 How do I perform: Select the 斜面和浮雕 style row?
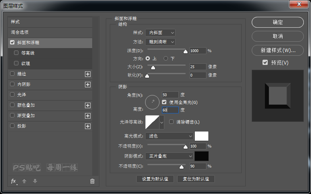pyautogui.click(x=50, y=42)
